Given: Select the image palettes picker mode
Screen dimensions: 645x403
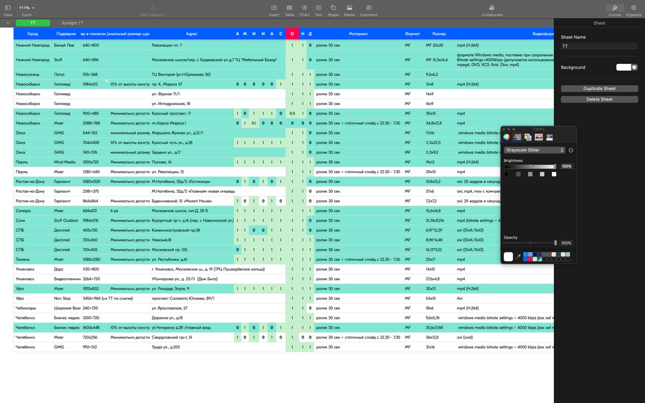Looking at the screenshot, I should coord(539,137).
